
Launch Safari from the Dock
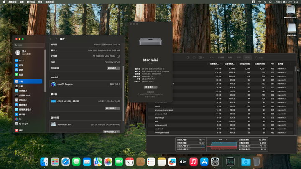tap(66, 162)
